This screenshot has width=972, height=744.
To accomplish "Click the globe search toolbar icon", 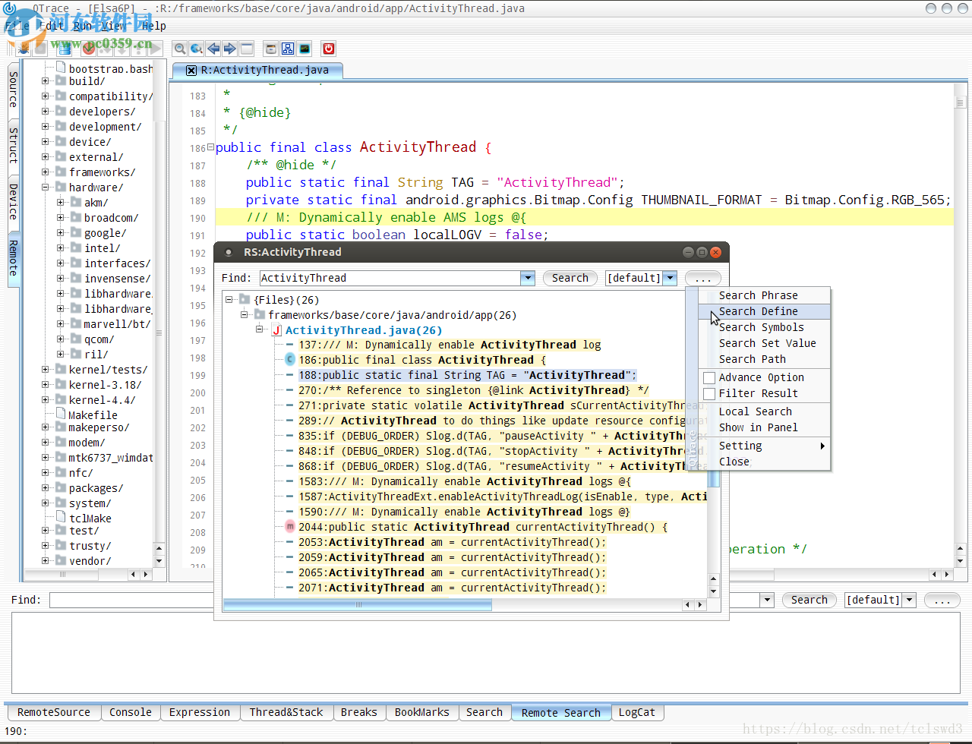I will [x=196, y=49].
